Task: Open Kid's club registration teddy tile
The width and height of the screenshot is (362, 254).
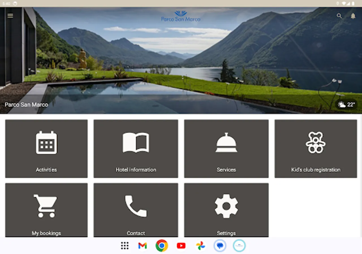Action: click(x=316, y=149)
